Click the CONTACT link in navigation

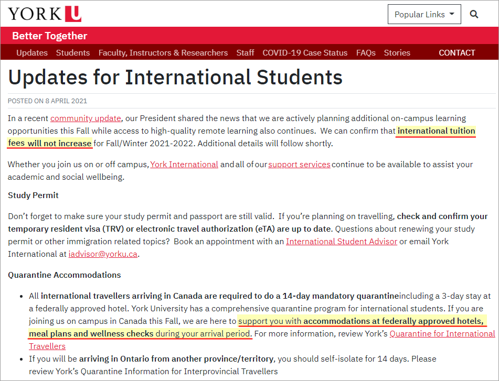point(456,53)
